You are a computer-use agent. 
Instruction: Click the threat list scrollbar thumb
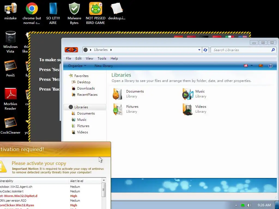click(104, 190)
